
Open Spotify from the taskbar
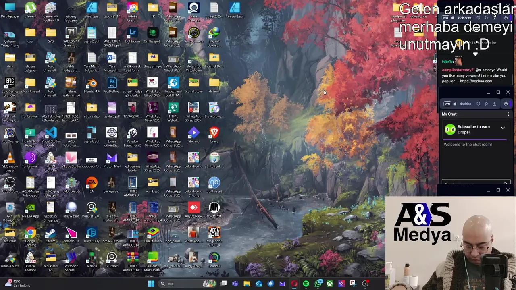pyautogui.click(x=306, y=284)
